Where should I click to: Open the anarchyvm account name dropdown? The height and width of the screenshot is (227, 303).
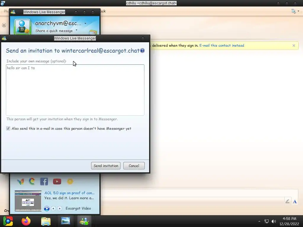pyautogui.click(x=86, y=24)
